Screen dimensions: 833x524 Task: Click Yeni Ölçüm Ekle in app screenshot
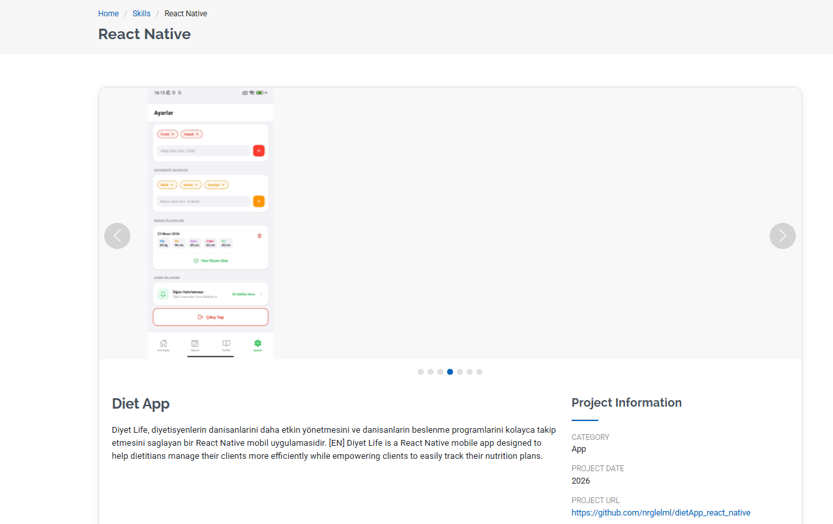click(x=211, y=261)
